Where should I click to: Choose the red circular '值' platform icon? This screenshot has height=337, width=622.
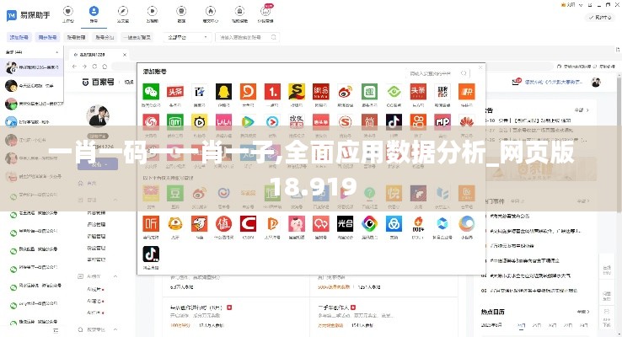point(223,224)
